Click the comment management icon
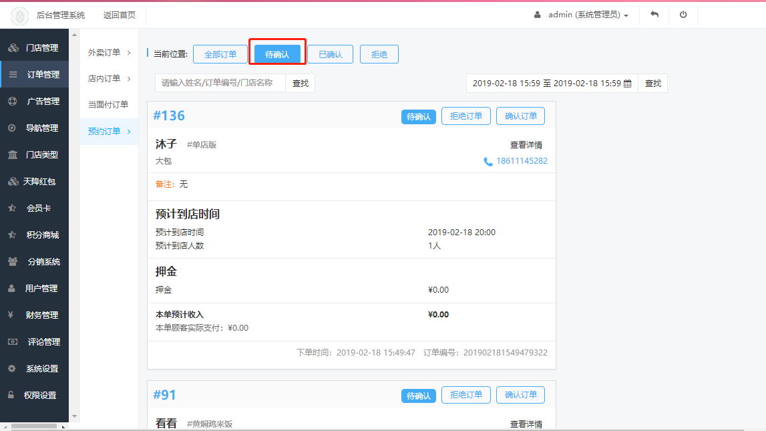766x431 pixels. (x=13, y=341)
